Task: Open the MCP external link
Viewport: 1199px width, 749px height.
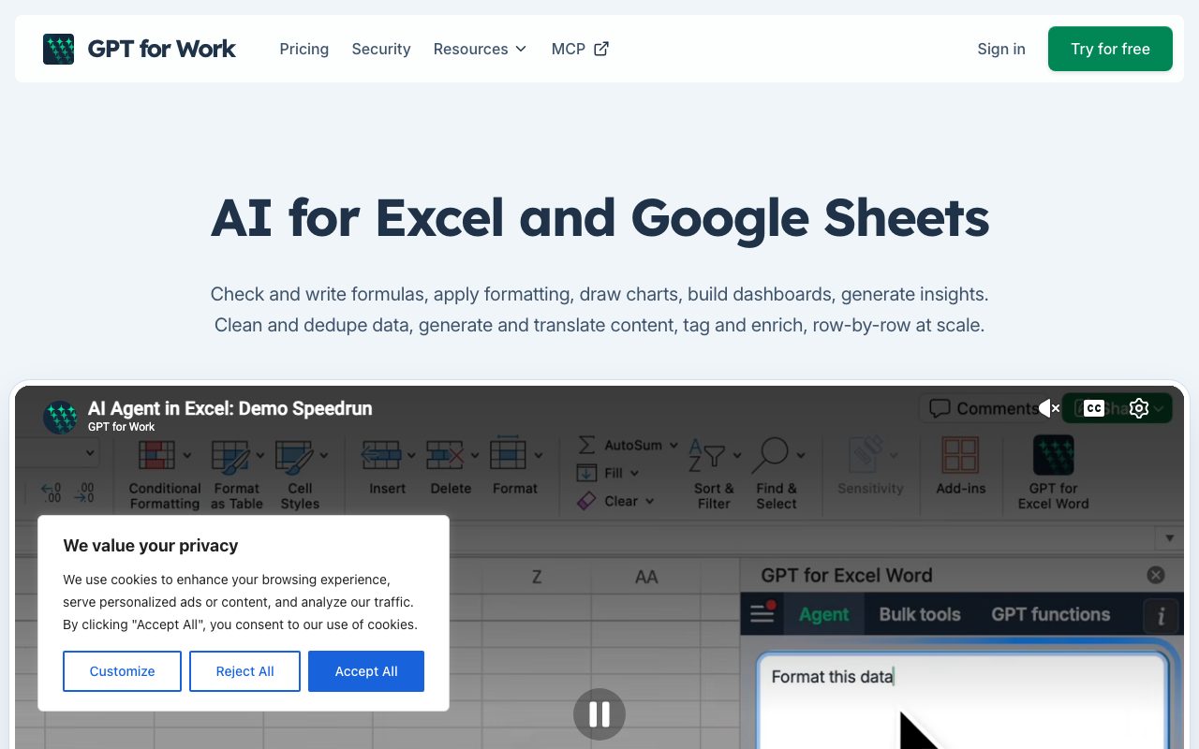Action: [581, 49]
